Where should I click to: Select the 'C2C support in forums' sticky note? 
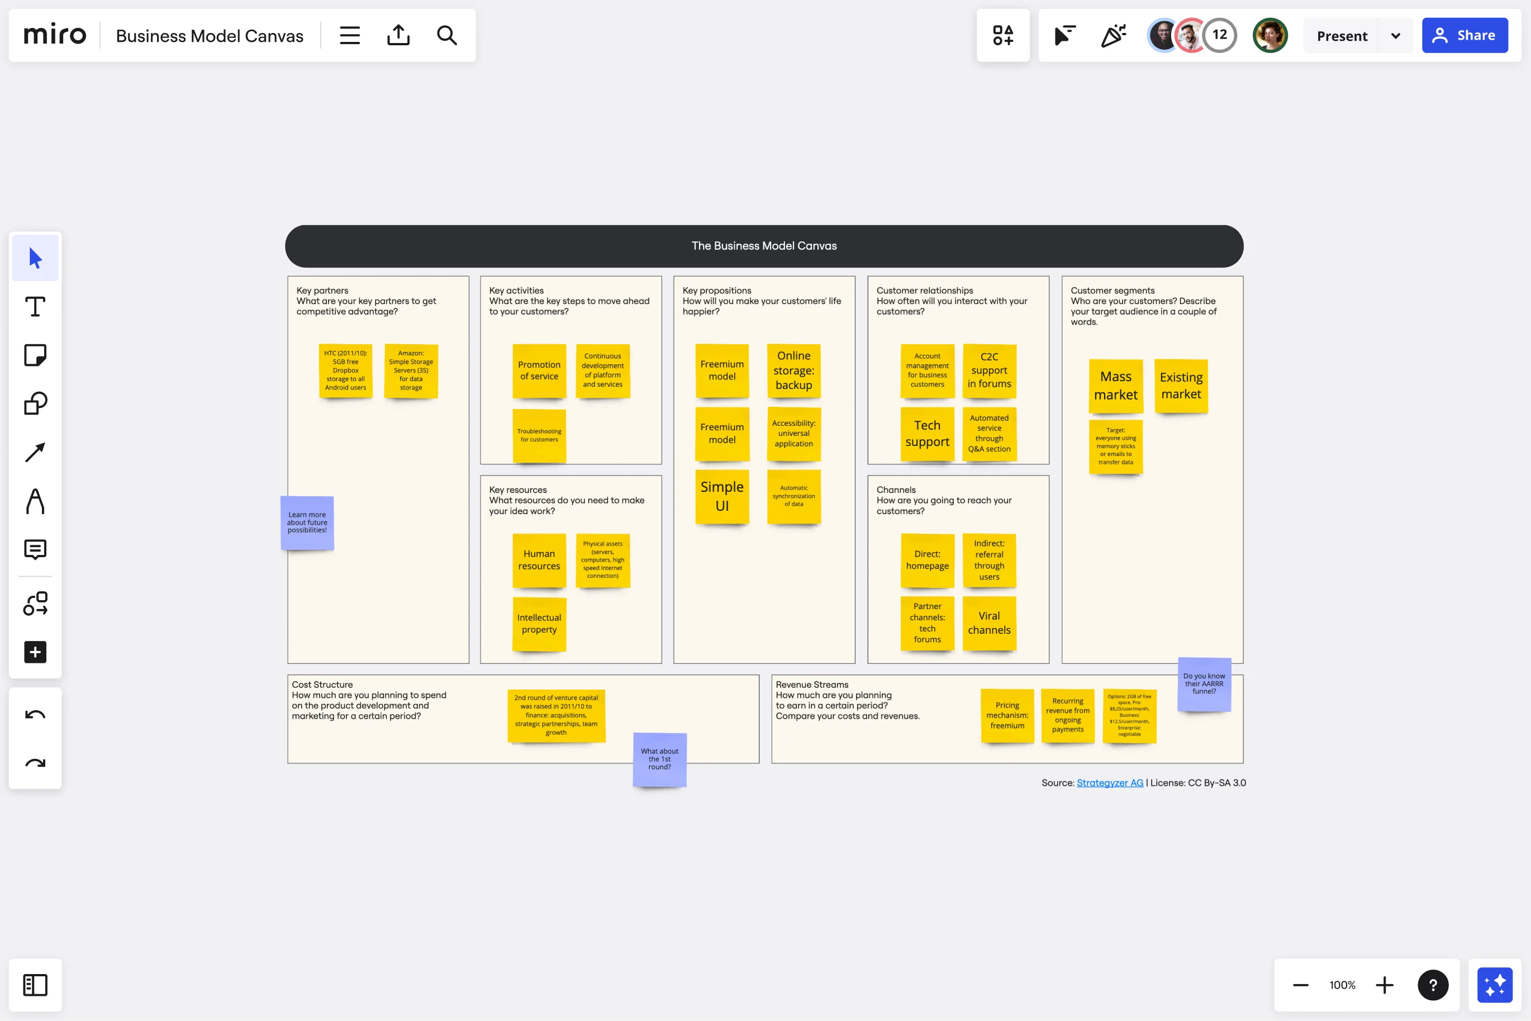(989, 371)
